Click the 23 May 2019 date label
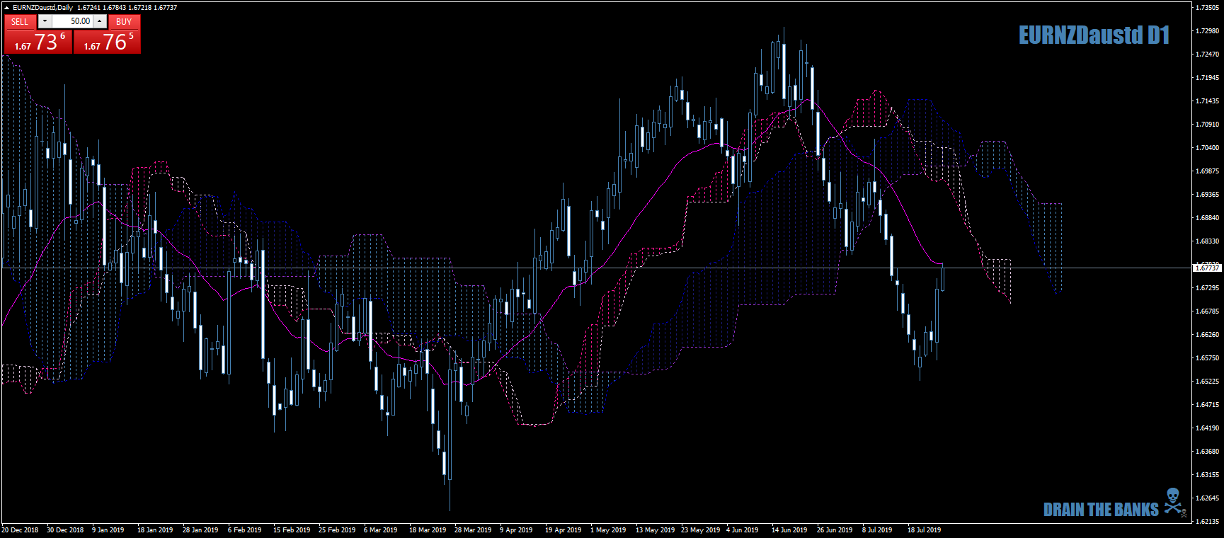The width and height of the screenshot is (1224, 538). point(700,530)
